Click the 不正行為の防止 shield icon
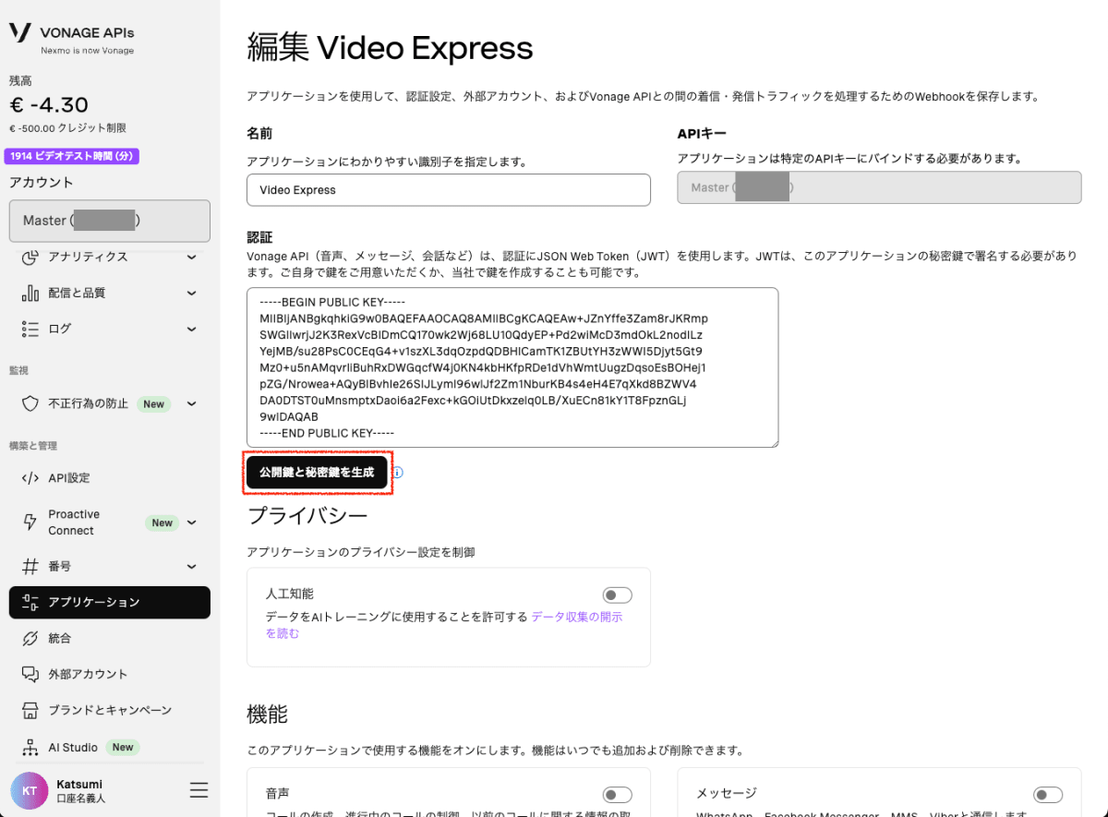Screen dimensions: 1108x817 coord(30,403)
